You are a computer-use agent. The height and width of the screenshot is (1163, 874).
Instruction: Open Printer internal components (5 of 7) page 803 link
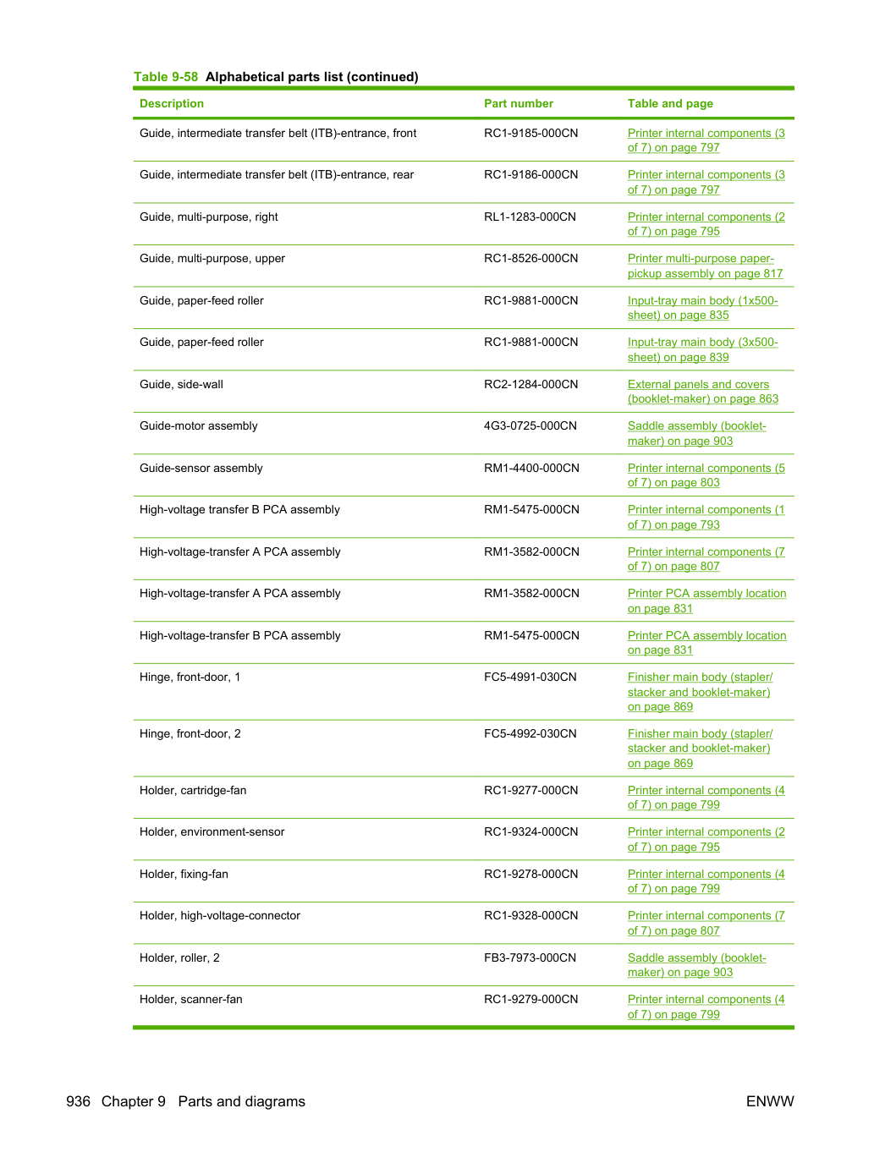[706, 475]
